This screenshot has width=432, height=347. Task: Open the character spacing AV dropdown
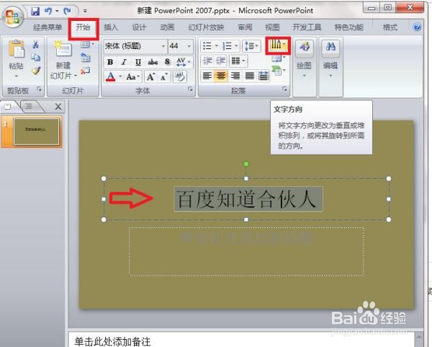point(183,62)
